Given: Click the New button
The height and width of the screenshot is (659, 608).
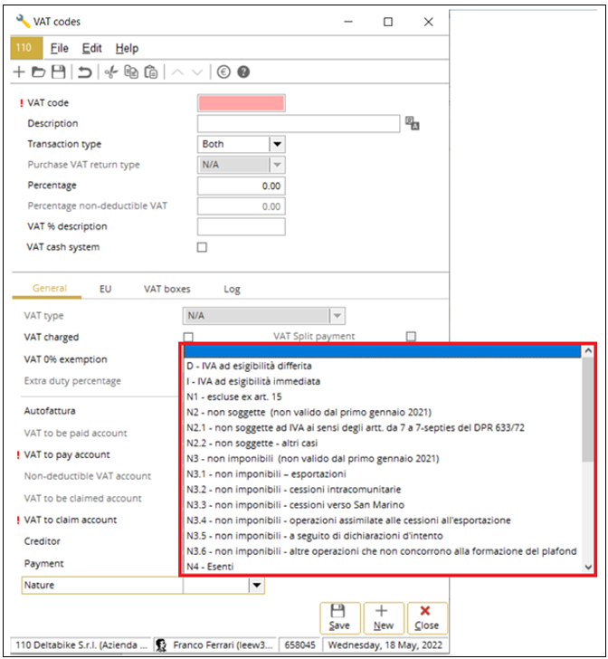Looking at the screenshot, I should [x=384, y=617].
